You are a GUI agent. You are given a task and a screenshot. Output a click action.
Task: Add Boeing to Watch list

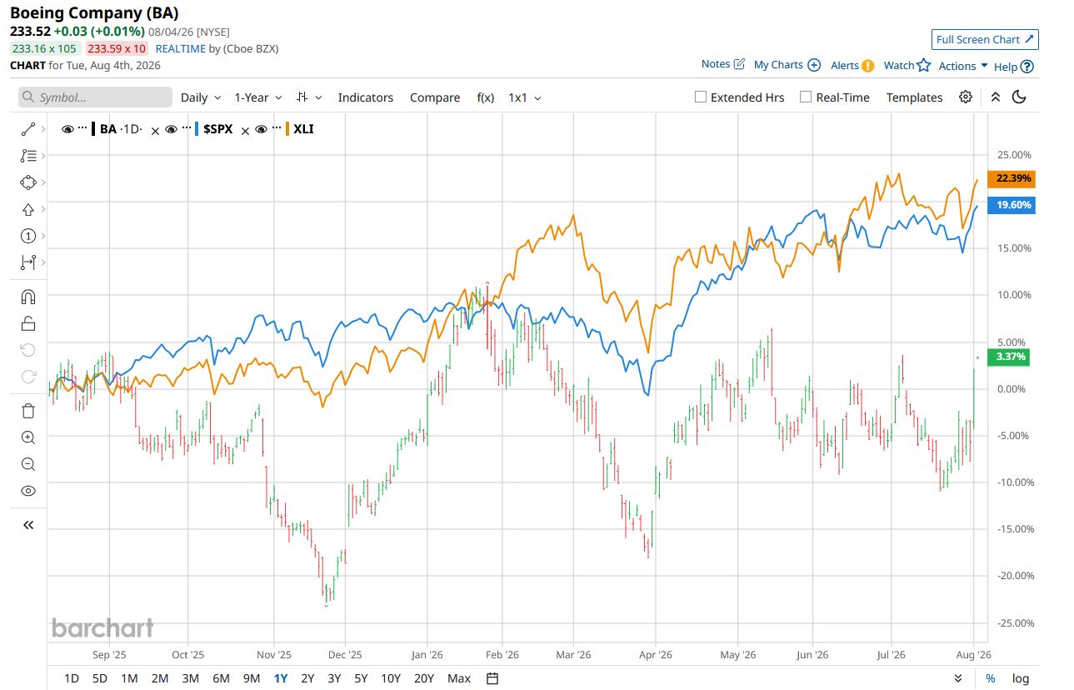907,65
